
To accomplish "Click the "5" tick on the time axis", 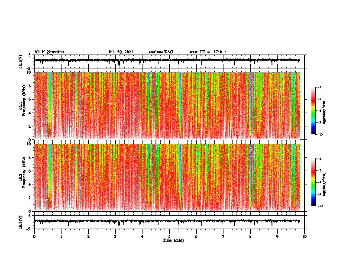I will click(169, 236).
